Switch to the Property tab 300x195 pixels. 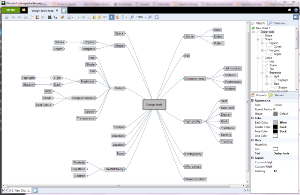click(259, 95)
